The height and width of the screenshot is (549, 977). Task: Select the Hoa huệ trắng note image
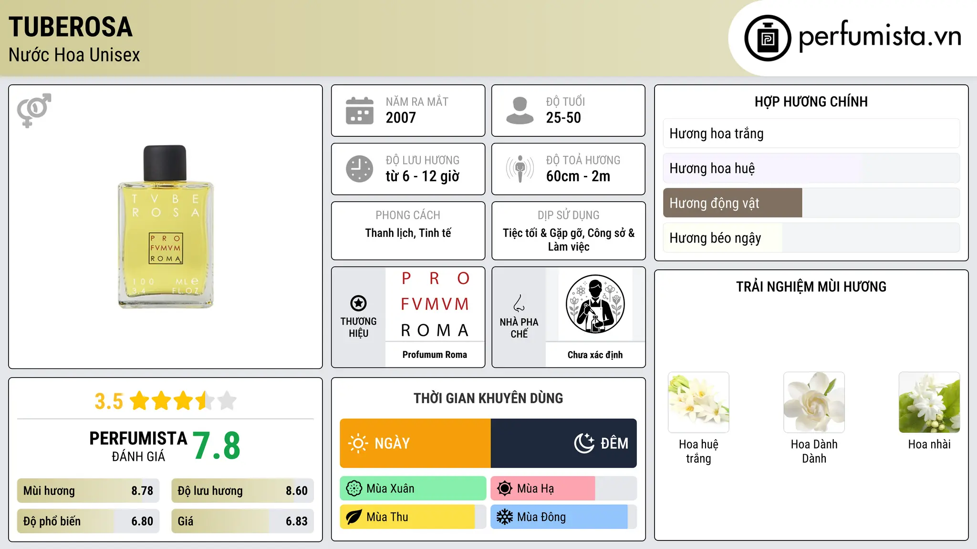[698, 402]
